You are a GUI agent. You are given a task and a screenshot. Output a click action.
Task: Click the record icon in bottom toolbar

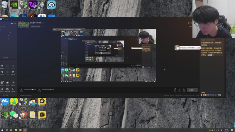179,89
